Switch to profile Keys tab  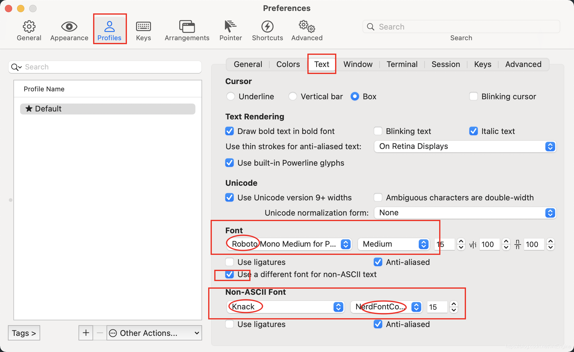pos(483,65)
